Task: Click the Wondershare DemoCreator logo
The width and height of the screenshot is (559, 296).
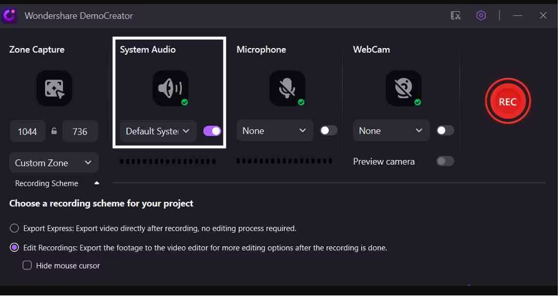Action: (9, 15)
